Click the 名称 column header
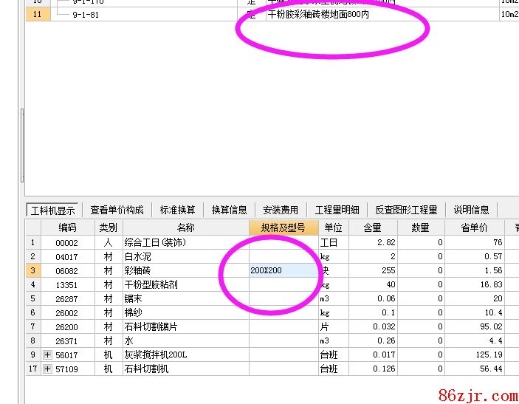This screenshot has width=519, height=404. coord(185,227)
